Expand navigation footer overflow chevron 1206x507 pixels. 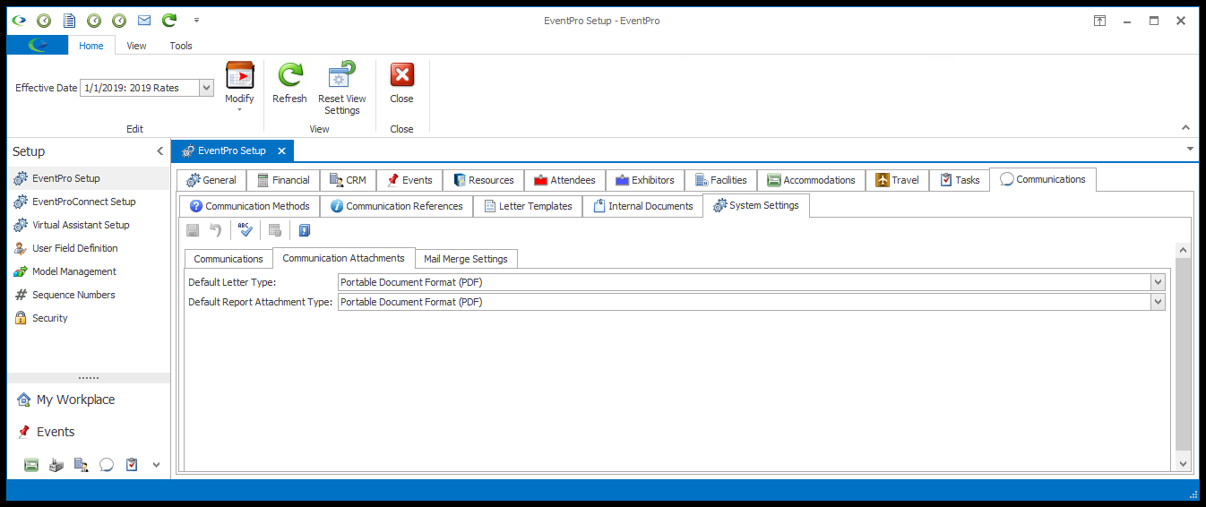pos(156,465)
